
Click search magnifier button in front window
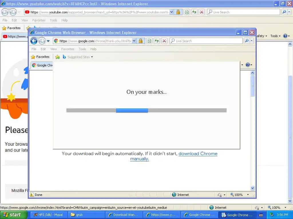click(246, 41)
